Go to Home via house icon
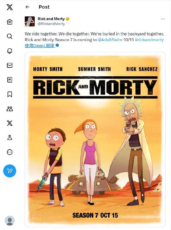The height and width of the screenshot is (230, 171). [x=10, y=22]
